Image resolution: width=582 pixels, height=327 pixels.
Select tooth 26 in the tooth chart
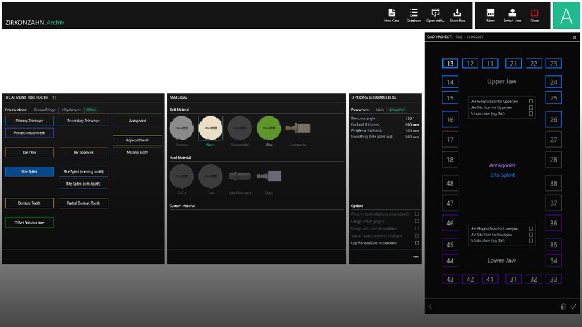[553, 119]
